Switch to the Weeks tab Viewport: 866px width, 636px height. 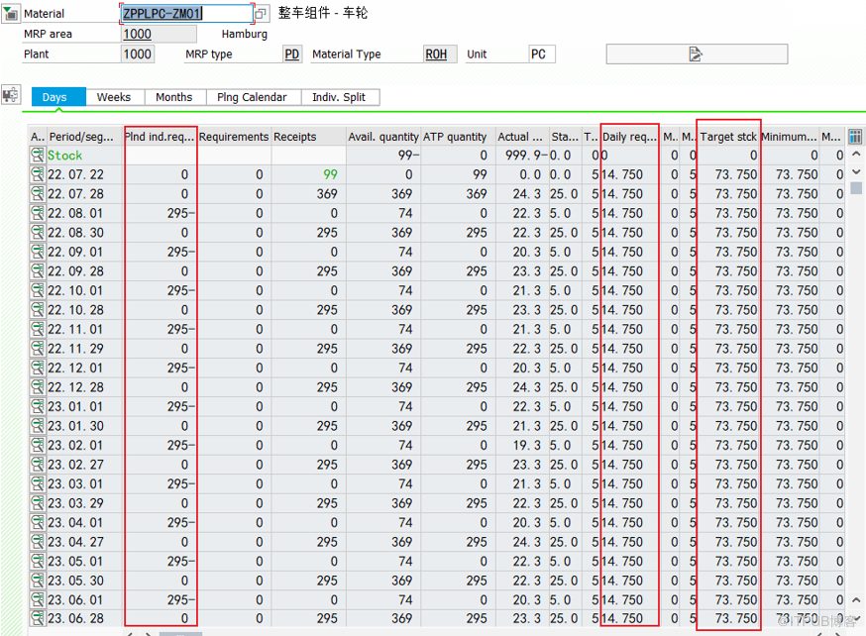113,97
